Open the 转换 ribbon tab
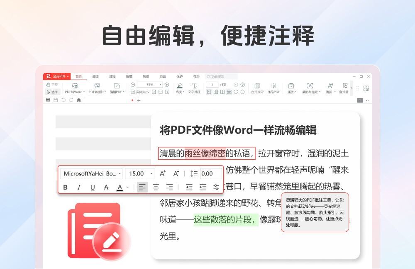This screenshot has width=415, height=269. click(146, 77)
